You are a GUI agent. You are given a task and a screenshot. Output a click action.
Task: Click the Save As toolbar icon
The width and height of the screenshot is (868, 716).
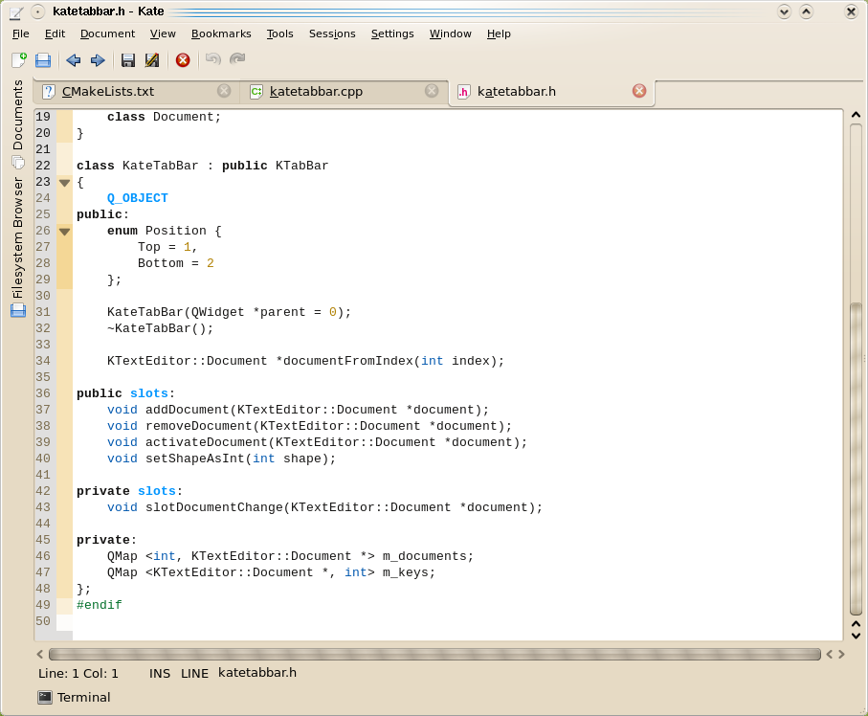[x=152, y=59]
